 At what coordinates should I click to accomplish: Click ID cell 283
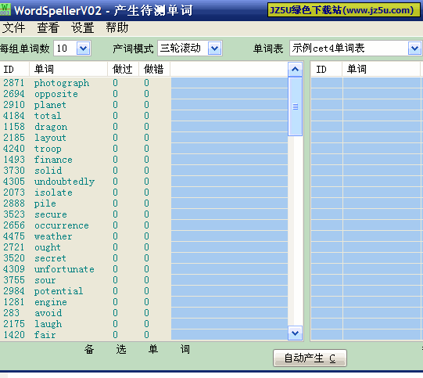11,313
